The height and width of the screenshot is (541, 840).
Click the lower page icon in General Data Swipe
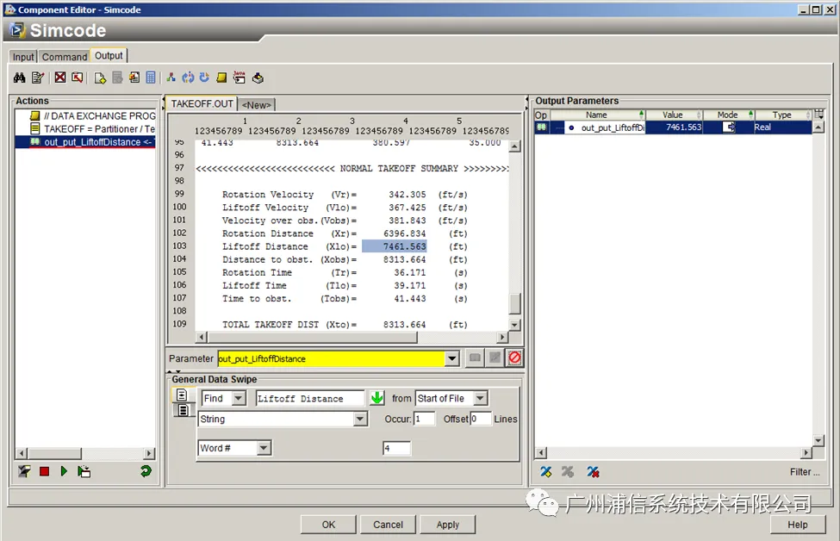pos(183,410)
